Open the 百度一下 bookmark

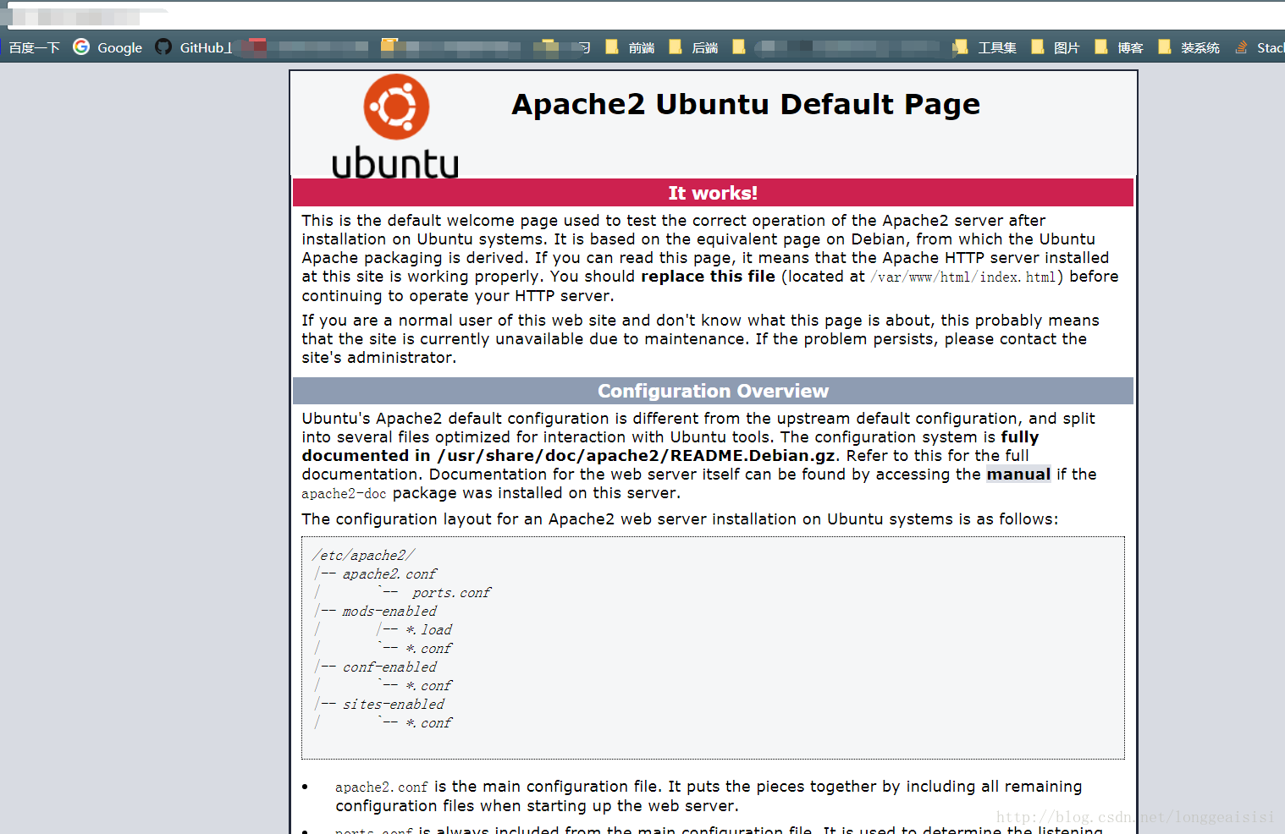34,48
